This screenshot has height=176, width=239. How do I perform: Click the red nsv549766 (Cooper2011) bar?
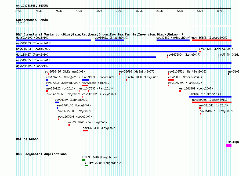pyautogui.click(x=212, y=102)
